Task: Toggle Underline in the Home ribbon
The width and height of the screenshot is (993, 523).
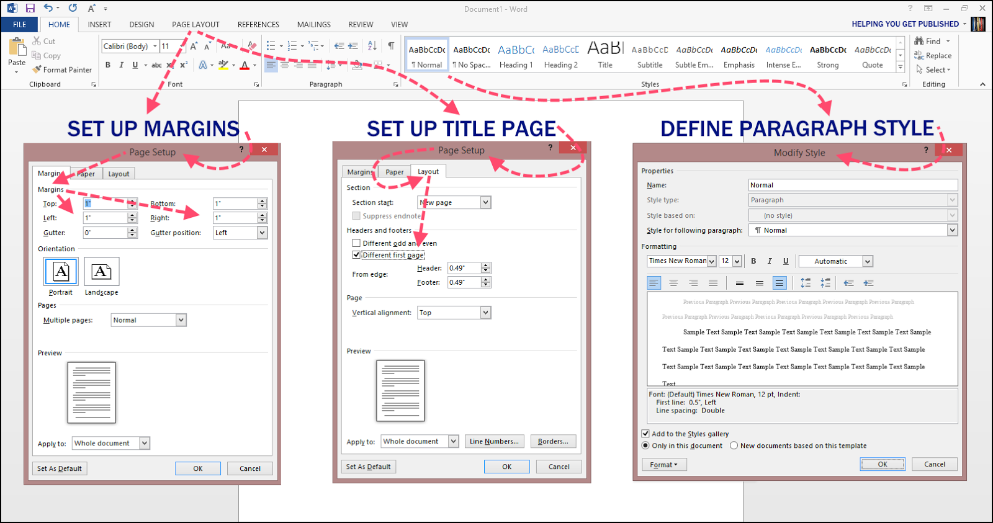Action: (x=135, y=65)
